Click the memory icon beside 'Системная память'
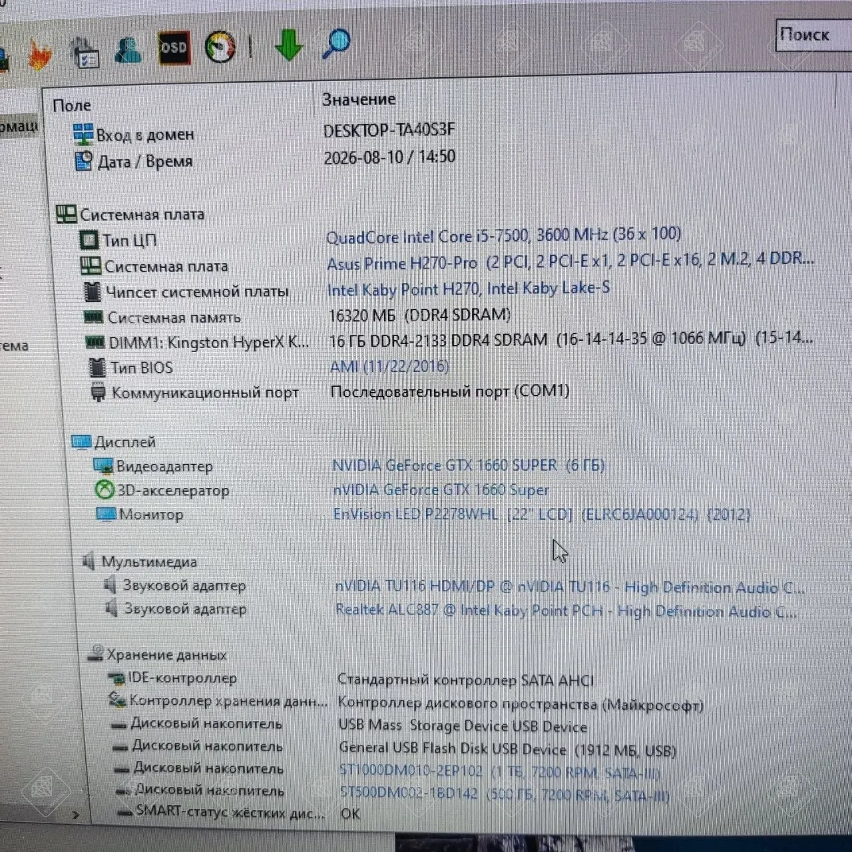Screen dimensions: 852x852 coord(93,317)
